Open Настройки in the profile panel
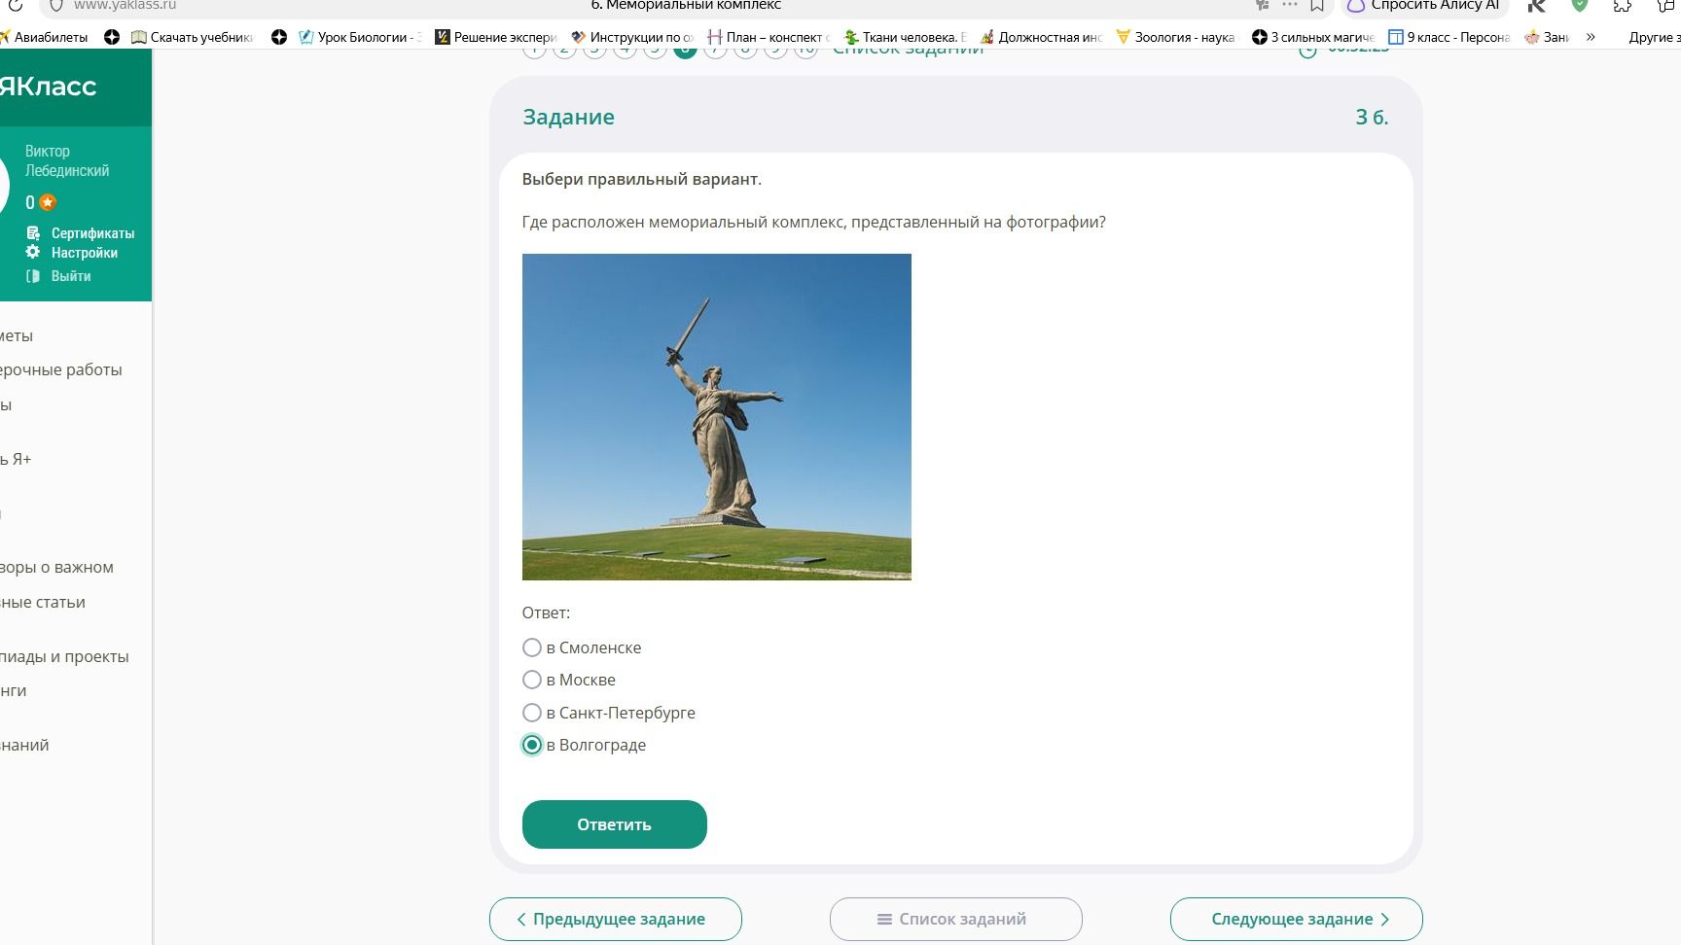1681x945 pixels. (x=84, y=253)
